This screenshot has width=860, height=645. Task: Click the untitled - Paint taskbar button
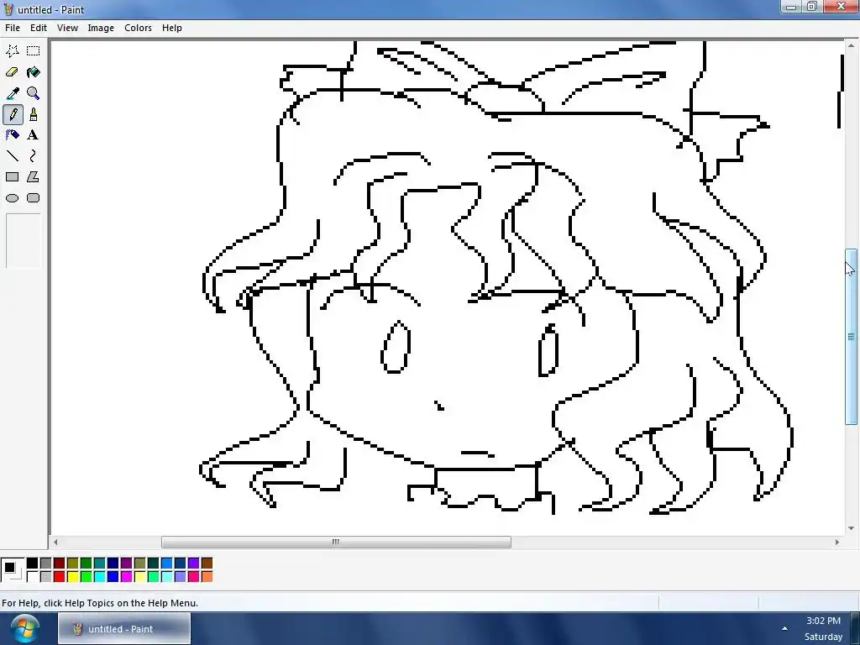124,629
